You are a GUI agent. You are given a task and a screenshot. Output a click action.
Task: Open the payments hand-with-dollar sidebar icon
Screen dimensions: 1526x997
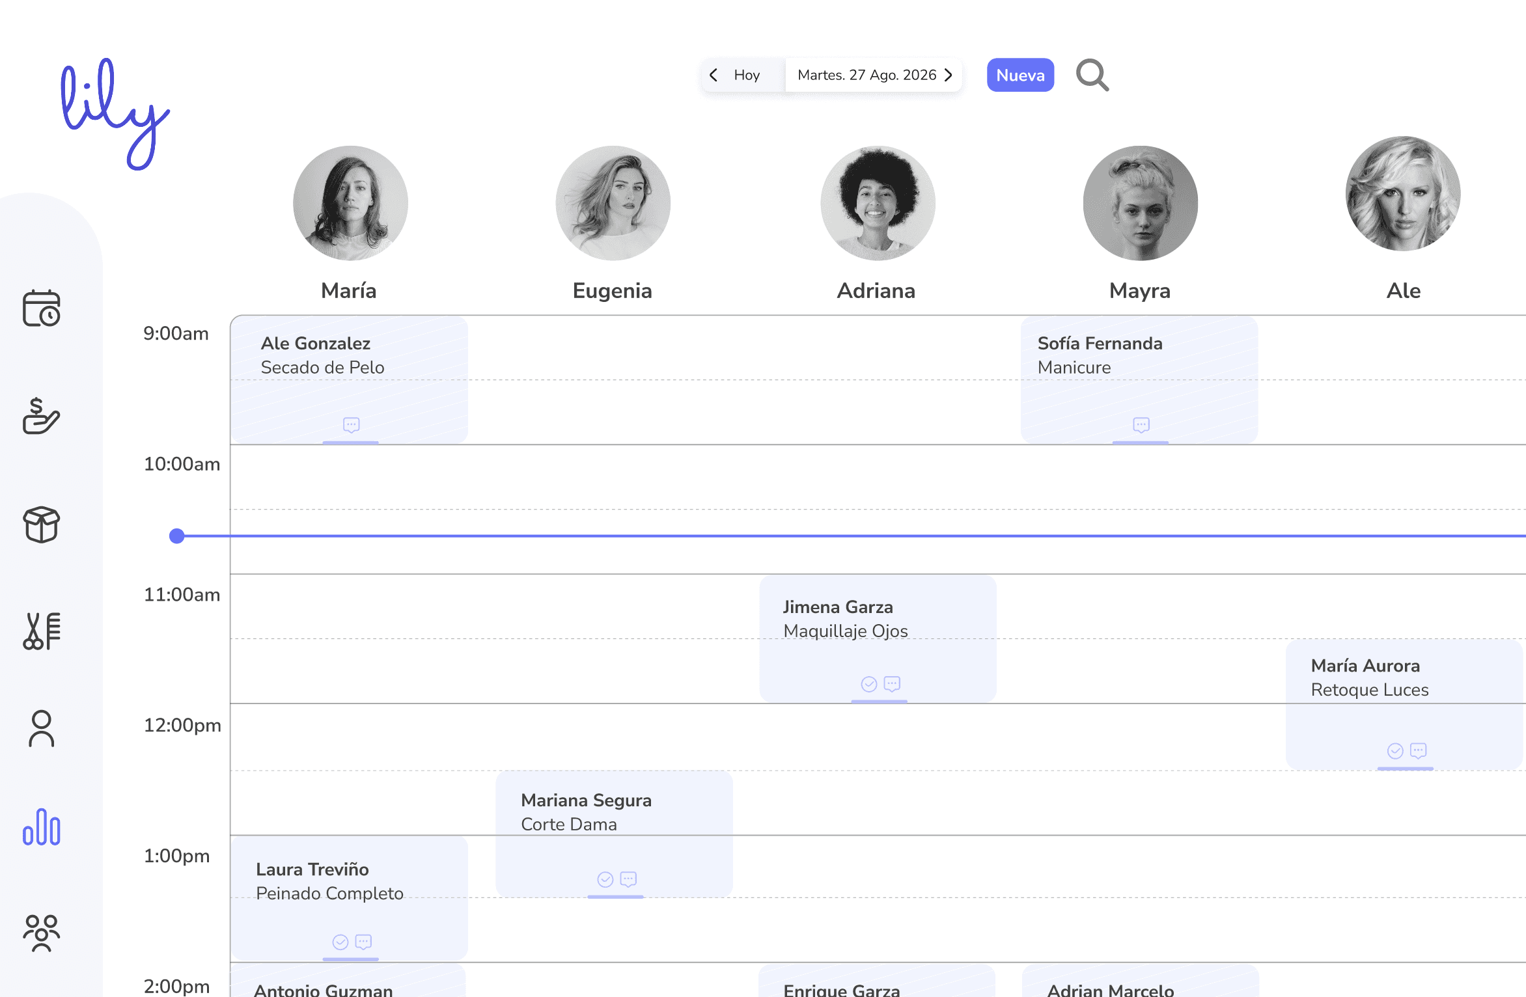pos(41,417)
